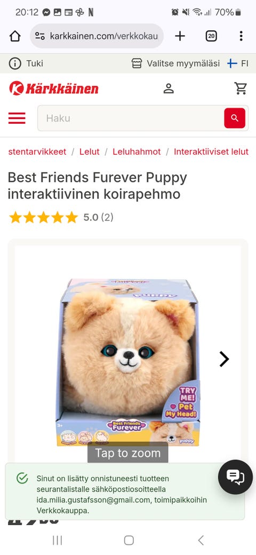
Task: Tap the Haku search field
Action: pos(131,118)
